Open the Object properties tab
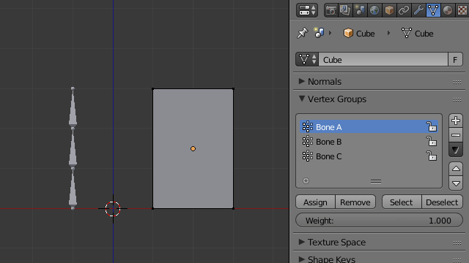The width and height of the screenshot is (469, 263). (x=389, y=10)
